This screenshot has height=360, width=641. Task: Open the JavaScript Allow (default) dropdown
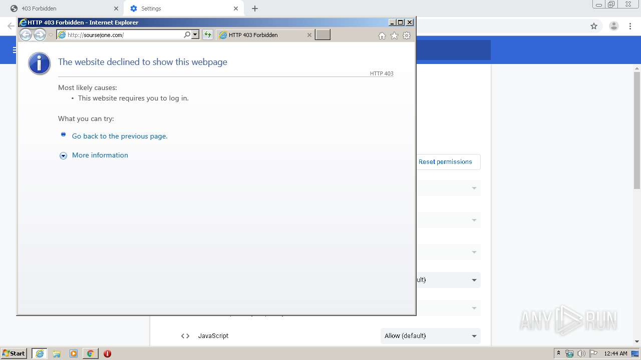pos(430,336)
